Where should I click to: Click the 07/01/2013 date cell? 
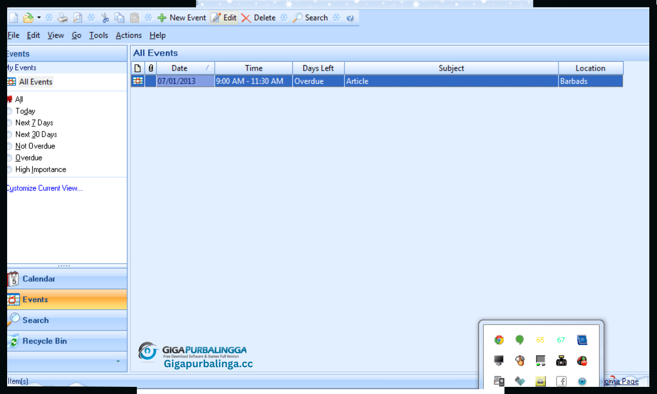click(186, 81)
